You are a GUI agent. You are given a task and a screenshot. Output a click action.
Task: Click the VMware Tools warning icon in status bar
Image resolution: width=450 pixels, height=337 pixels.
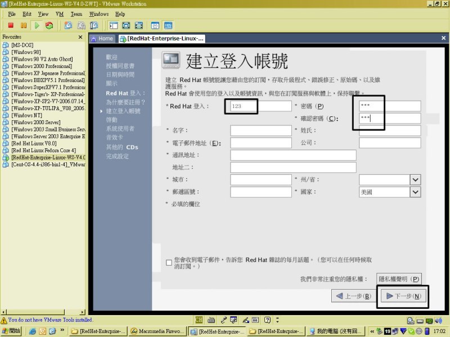coord(4,320)
